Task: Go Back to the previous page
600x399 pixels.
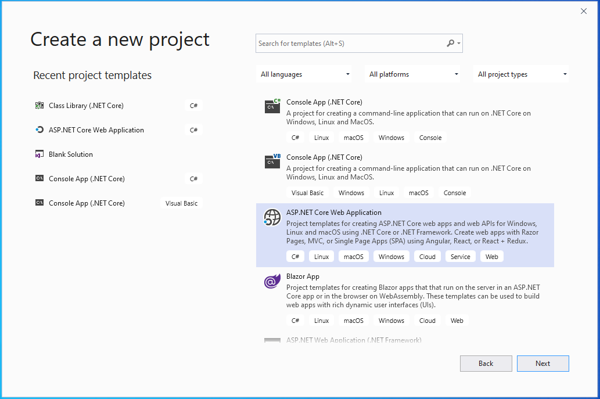Action: tap(486, 364)
